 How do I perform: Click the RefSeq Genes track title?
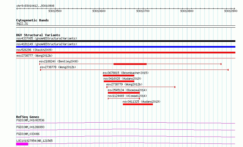(28, 117)
